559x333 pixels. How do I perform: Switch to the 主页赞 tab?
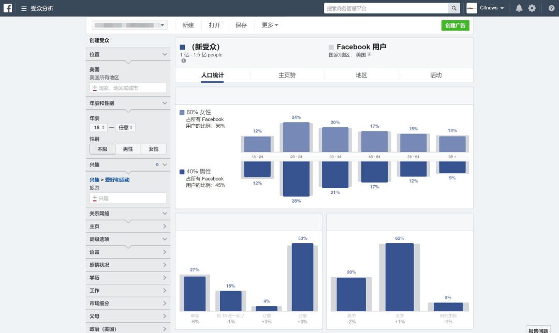click(287, 75)
